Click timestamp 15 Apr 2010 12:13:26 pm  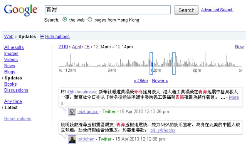click(144, 111)
